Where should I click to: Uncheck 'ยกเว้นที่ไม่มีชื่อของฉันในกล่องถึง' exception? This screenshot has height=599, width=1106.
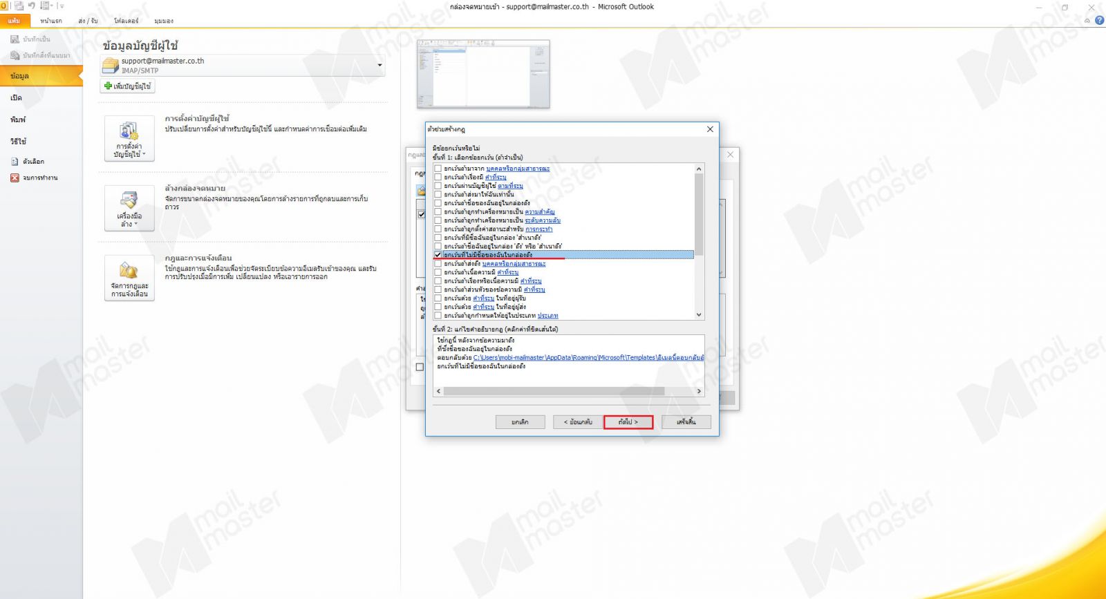pyautogui.click(x=438, y=255)
